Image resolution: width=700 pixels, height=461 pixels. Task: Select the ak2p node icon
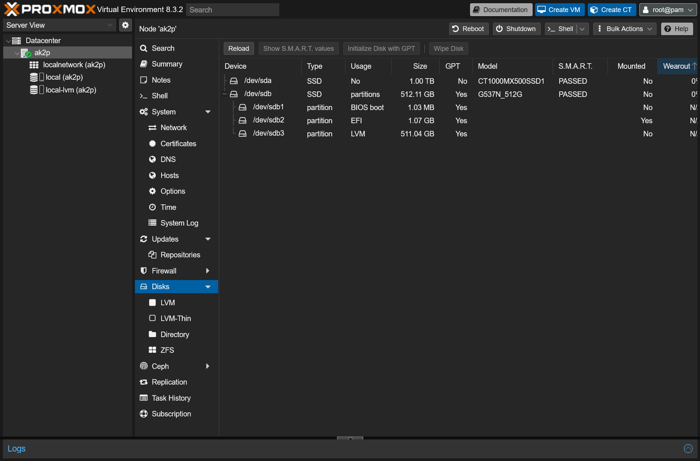click(x=26, y=53)
